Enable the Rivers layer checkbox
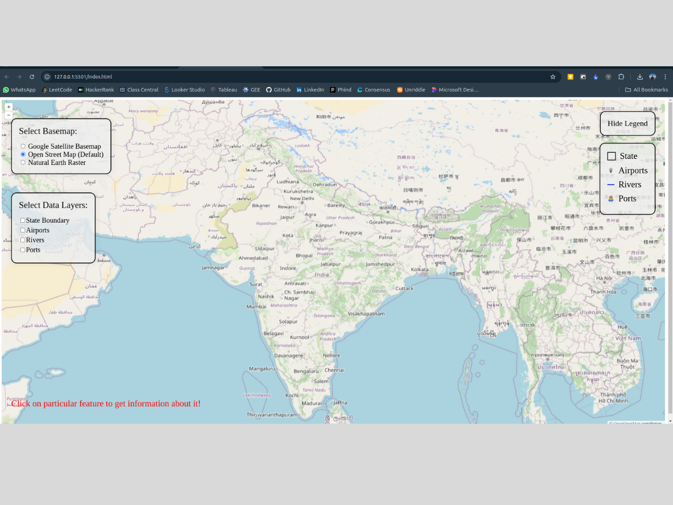This screenshot has width=673, height=505. tap(23, 240)
